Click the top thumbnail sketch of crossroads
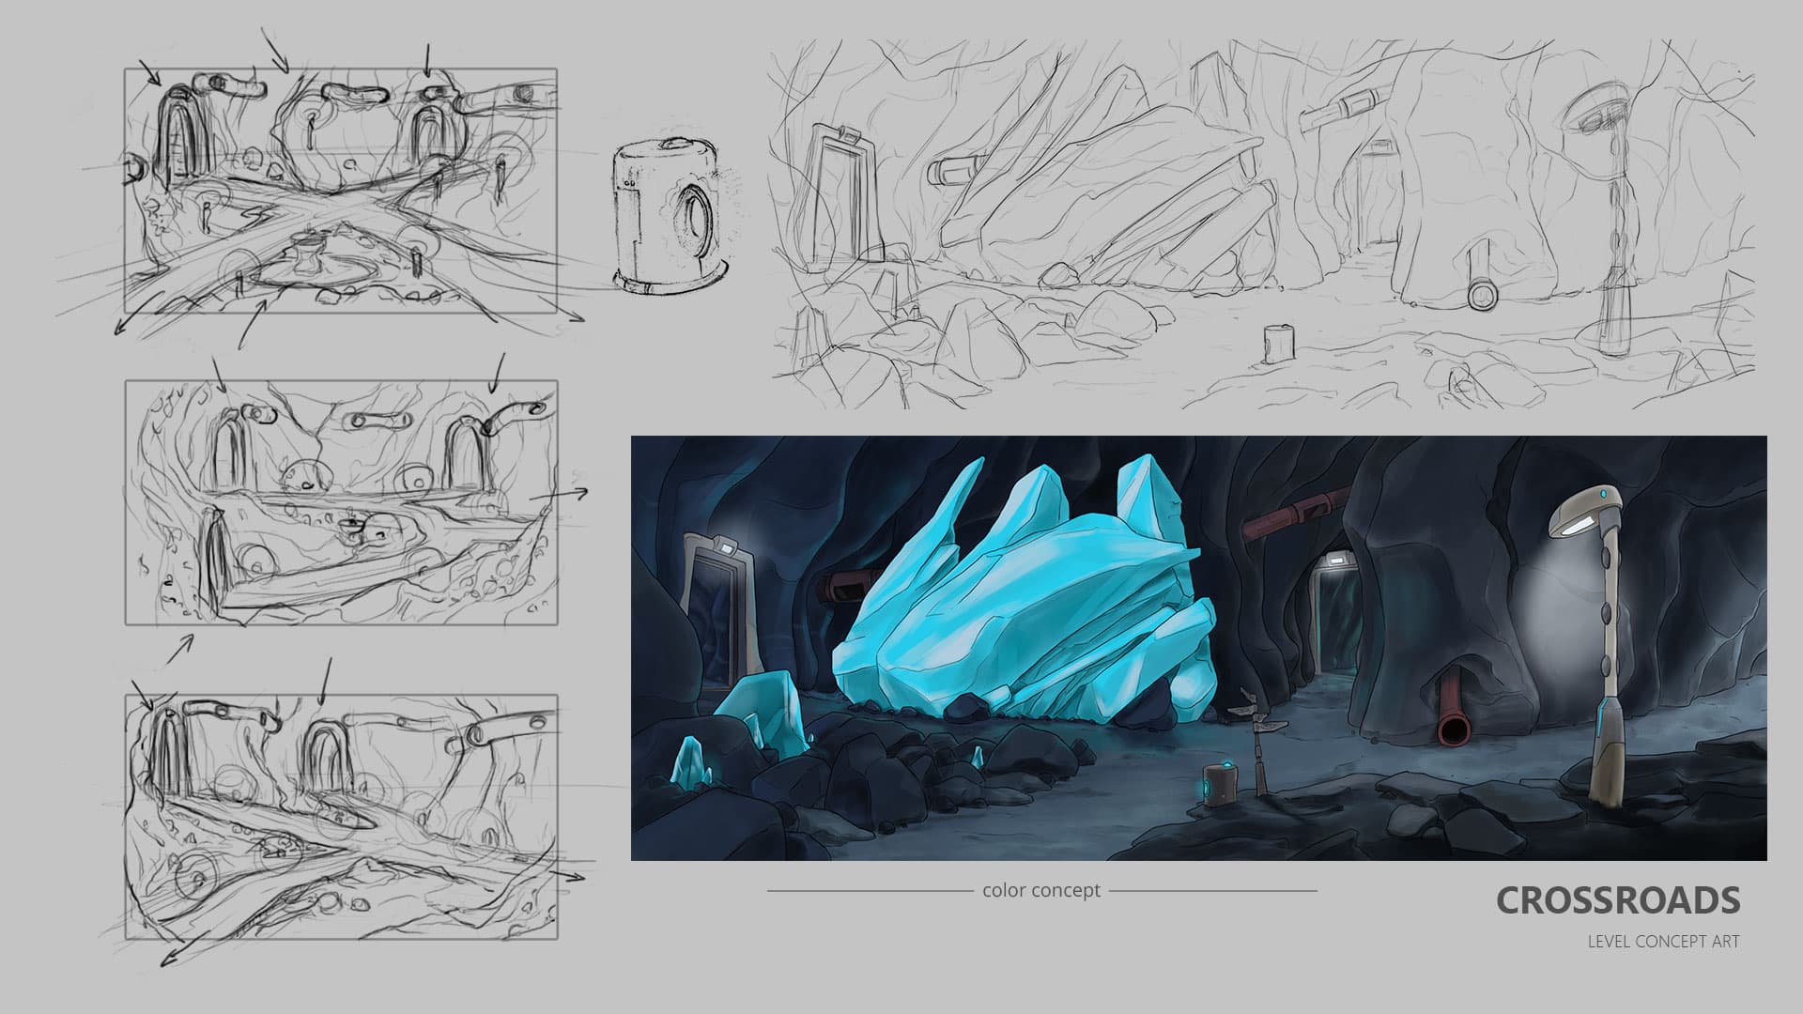 [x=341, y=191]
